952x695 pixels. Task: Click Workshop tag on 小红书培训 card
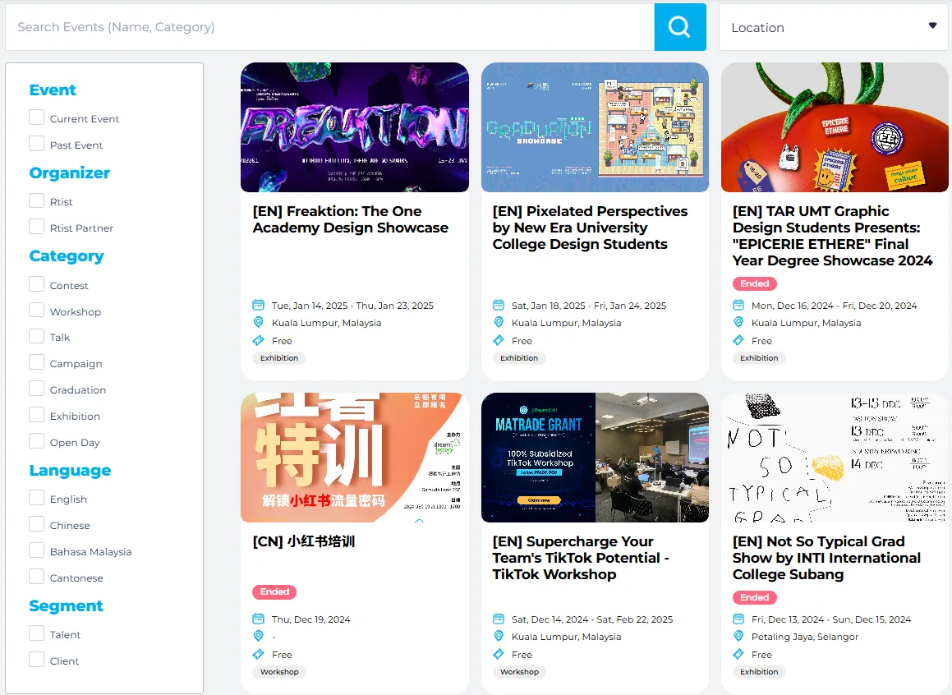[x=279, y=672]
